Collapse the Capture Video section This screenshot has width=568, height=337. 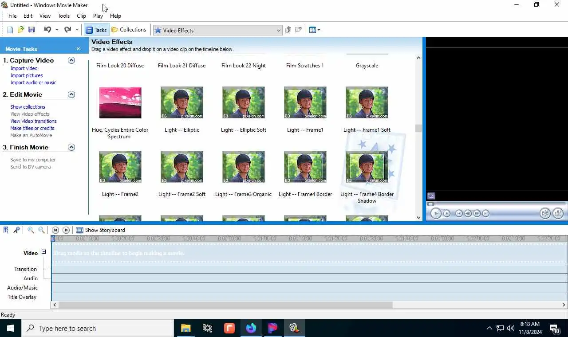pos(71,60)
